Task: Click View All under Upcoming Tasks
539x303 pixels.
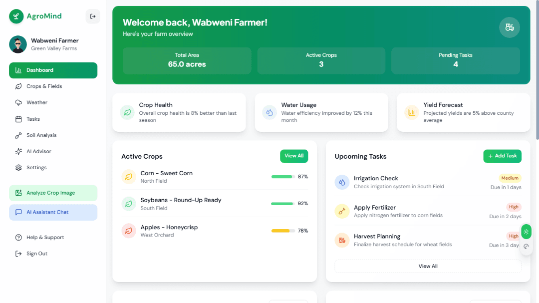Action: pyautogui.click(x=428, y=266)
